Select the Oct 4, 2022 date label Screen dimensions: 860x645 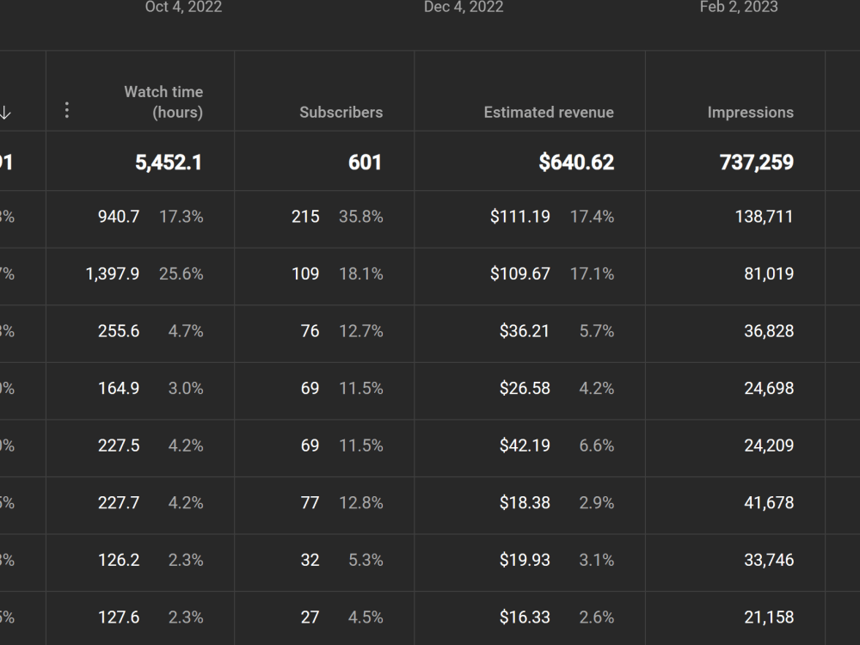click(183, 7)
